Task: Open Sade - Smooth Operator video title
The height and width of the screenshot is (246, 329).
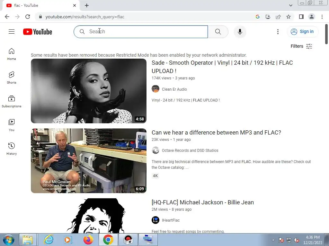Action: 222,67
